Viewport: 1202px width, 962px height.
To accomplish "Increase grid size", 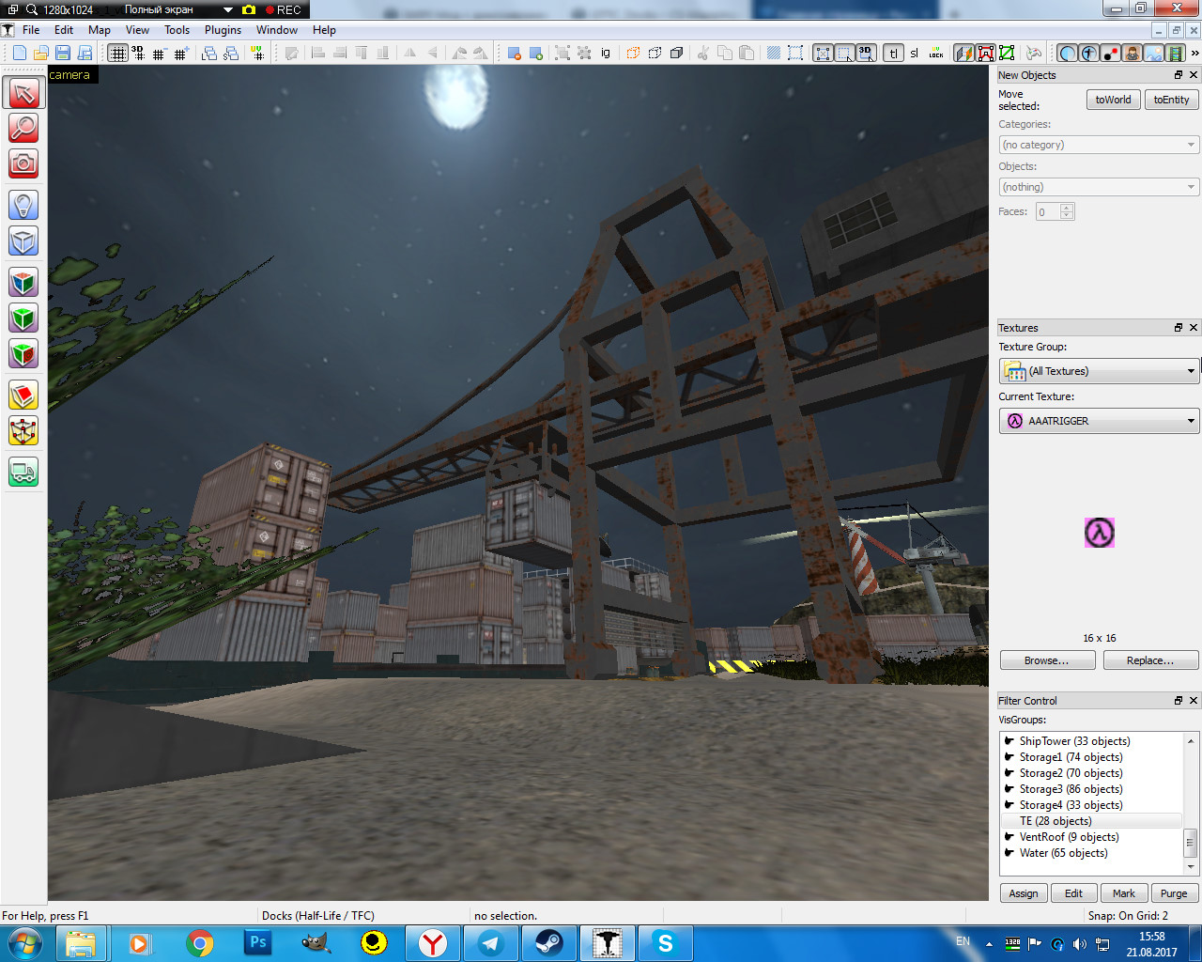I will pos(180,53).
